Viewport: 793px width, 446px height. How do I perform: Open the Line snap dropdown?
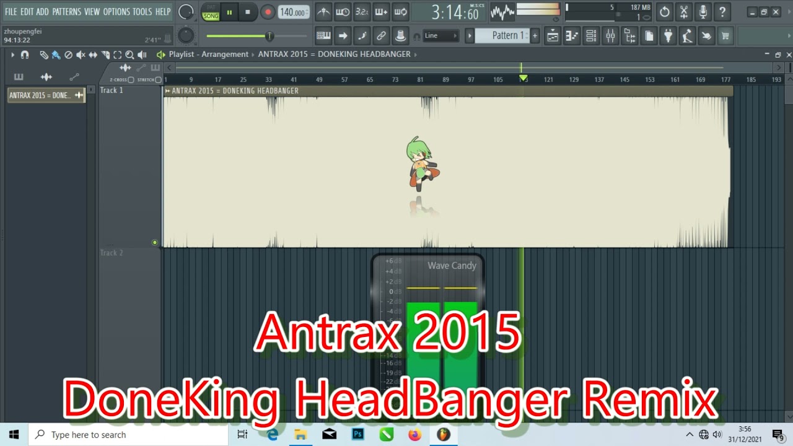[x=441, y=35]
